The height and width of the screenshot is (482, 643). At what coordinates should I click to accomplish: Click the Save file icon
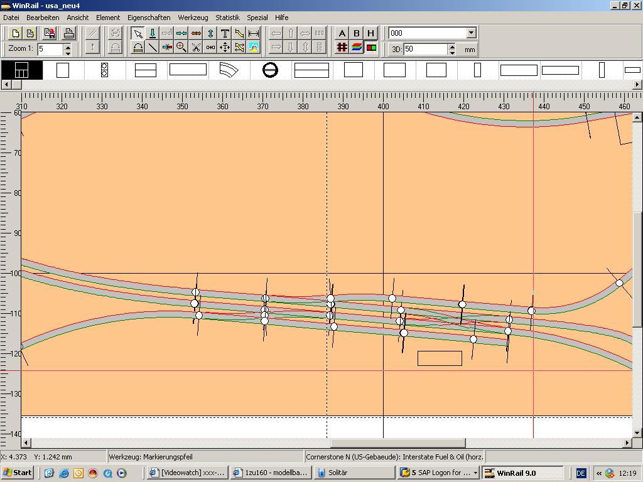pos(49,33)
